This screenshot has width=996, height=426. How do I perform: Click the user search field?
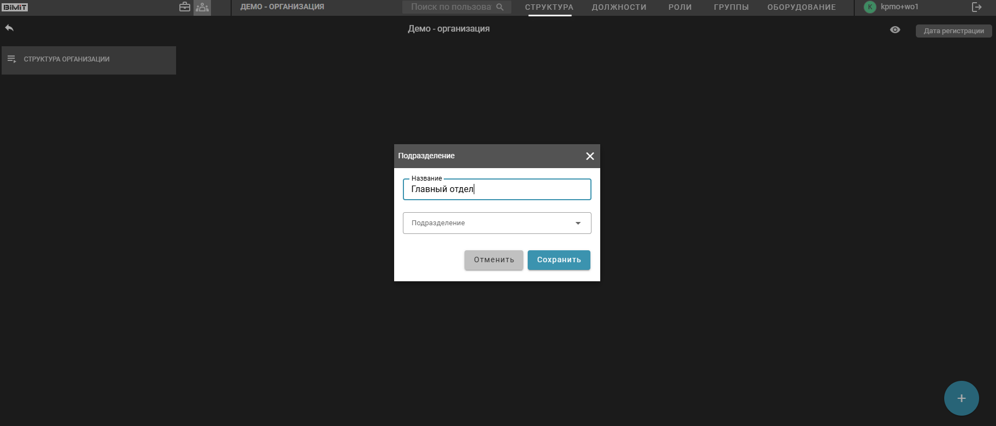pyautogui.click(x=450, y=7)
